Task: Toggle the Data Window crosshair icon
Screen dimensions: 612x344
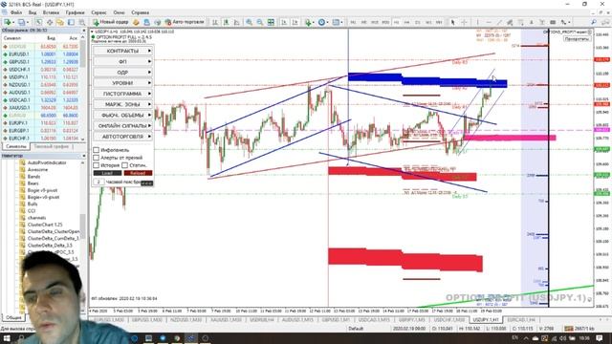Action: click(50, 22)
